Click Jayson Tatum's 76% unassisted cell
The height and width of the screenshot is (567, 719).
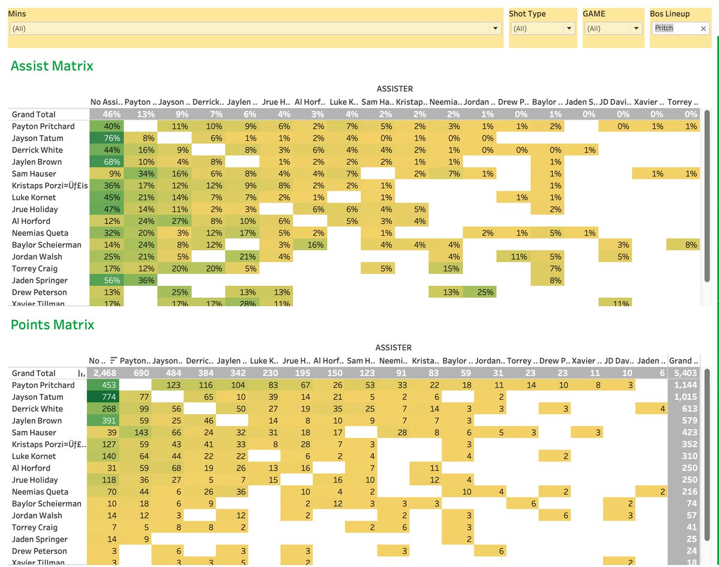[x=107, y=138]
